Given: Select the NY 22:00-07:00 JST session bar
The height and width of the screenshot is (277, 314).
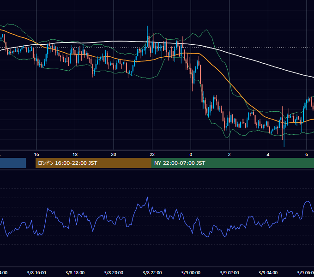Looking at the screenshot, I should click(232, 163).
